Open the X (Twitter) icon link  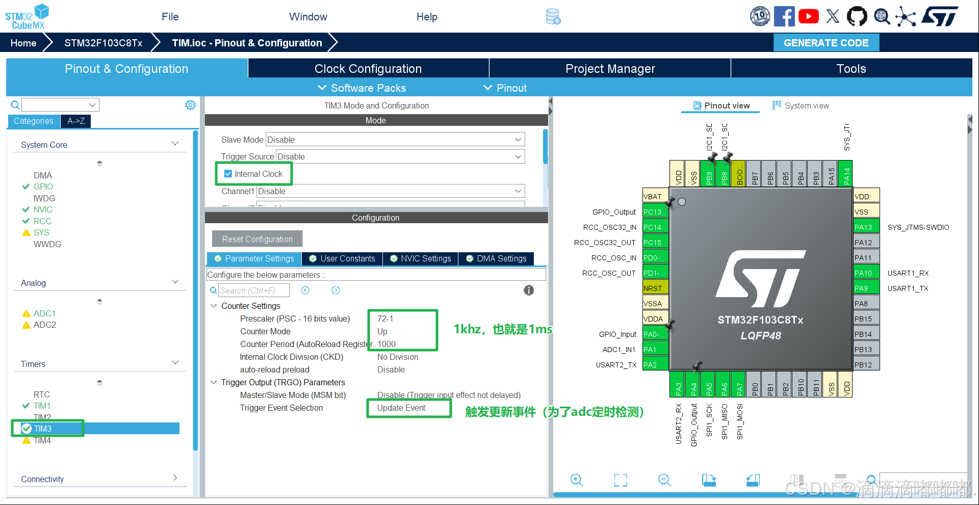[x=833, y=16]
